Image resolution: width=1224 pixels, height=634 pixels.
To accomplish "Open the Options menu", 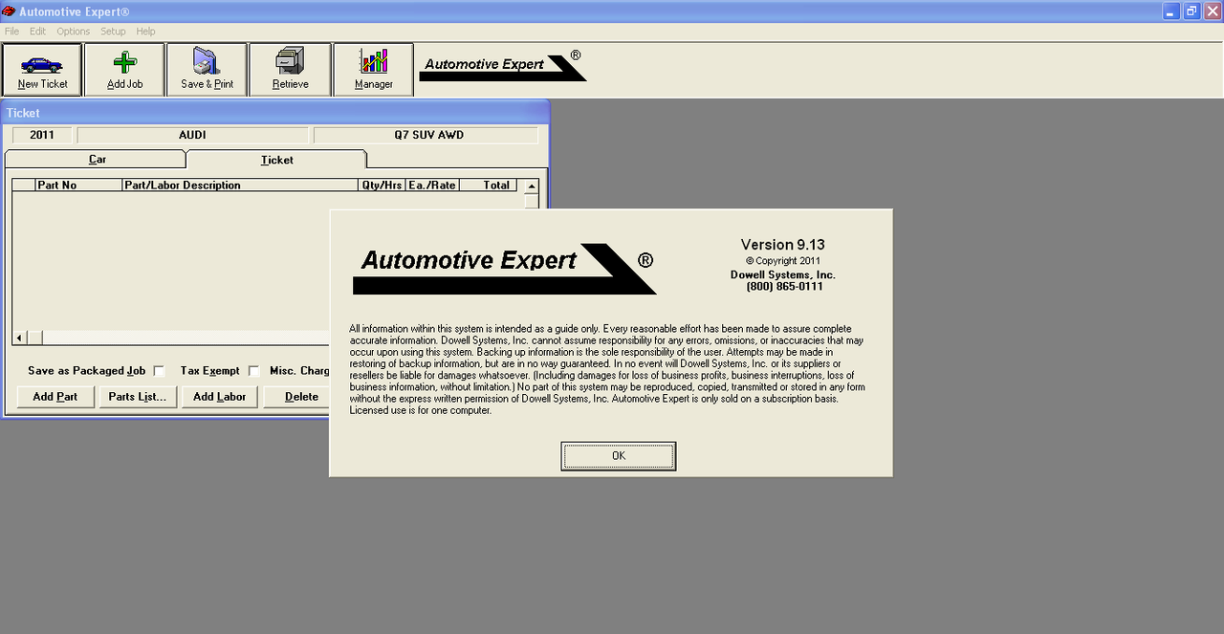I will point(73,32).
